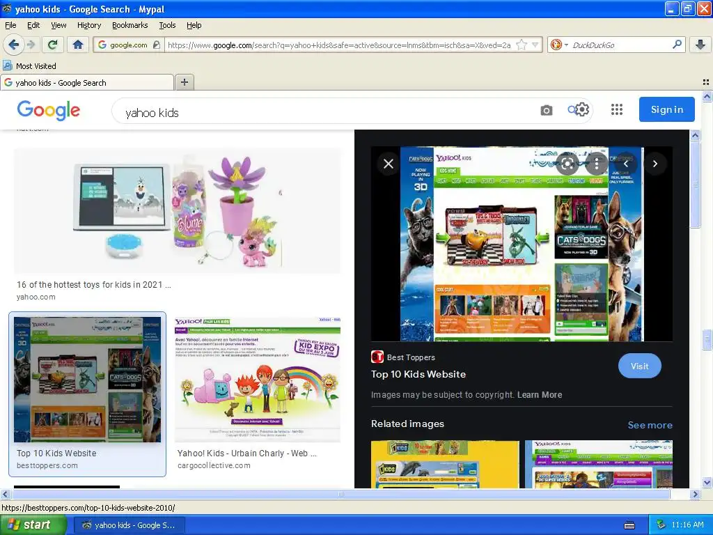Click the Sign in button
This screenshot has height=535, width=713.
point(666,109)
